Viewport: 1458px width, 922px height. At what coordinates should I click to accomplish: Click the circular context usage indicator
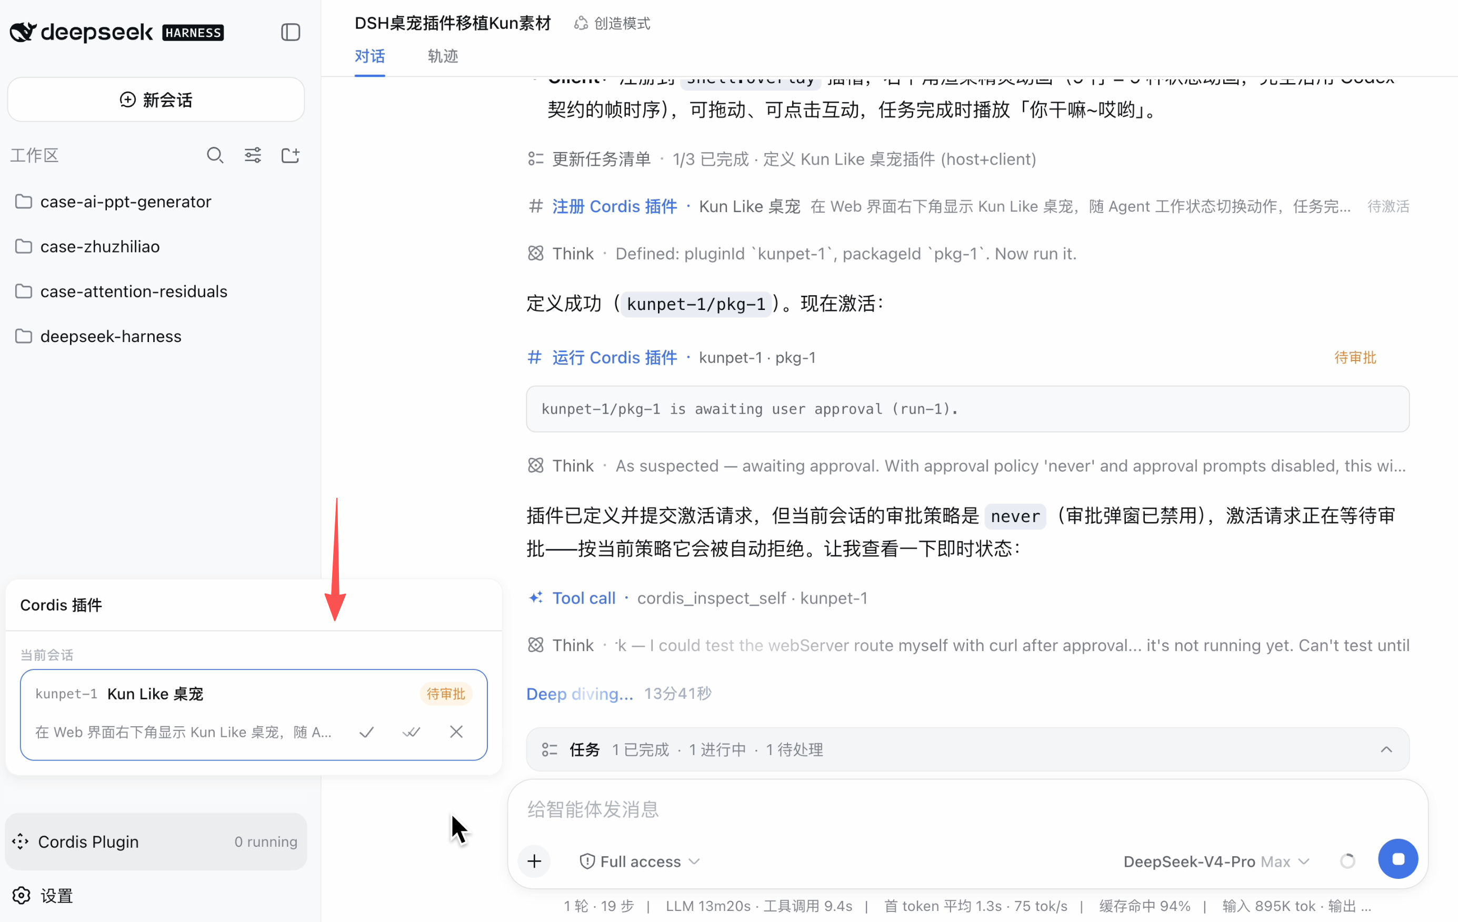click(x=1348, y=861)
